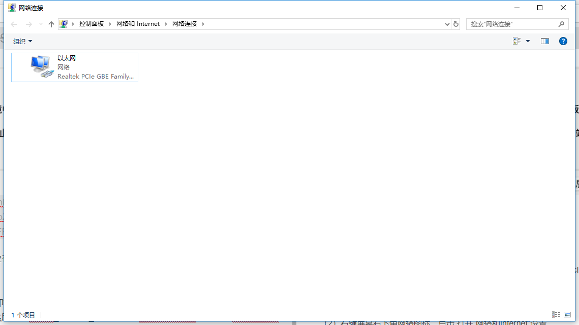Expand the breadcrumb chevron after 网络连接

(x=202, y=23)
